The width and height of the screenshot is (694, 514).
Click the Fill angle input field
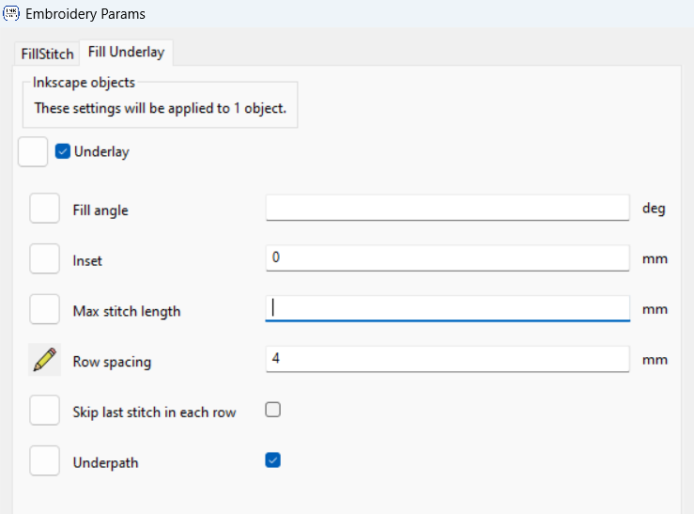click(x=447, y=208)
